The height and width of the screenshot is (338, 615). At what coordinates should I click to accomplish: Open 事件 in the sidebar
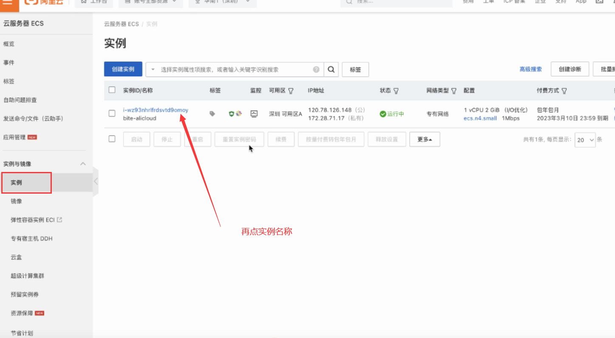[9, 62]
